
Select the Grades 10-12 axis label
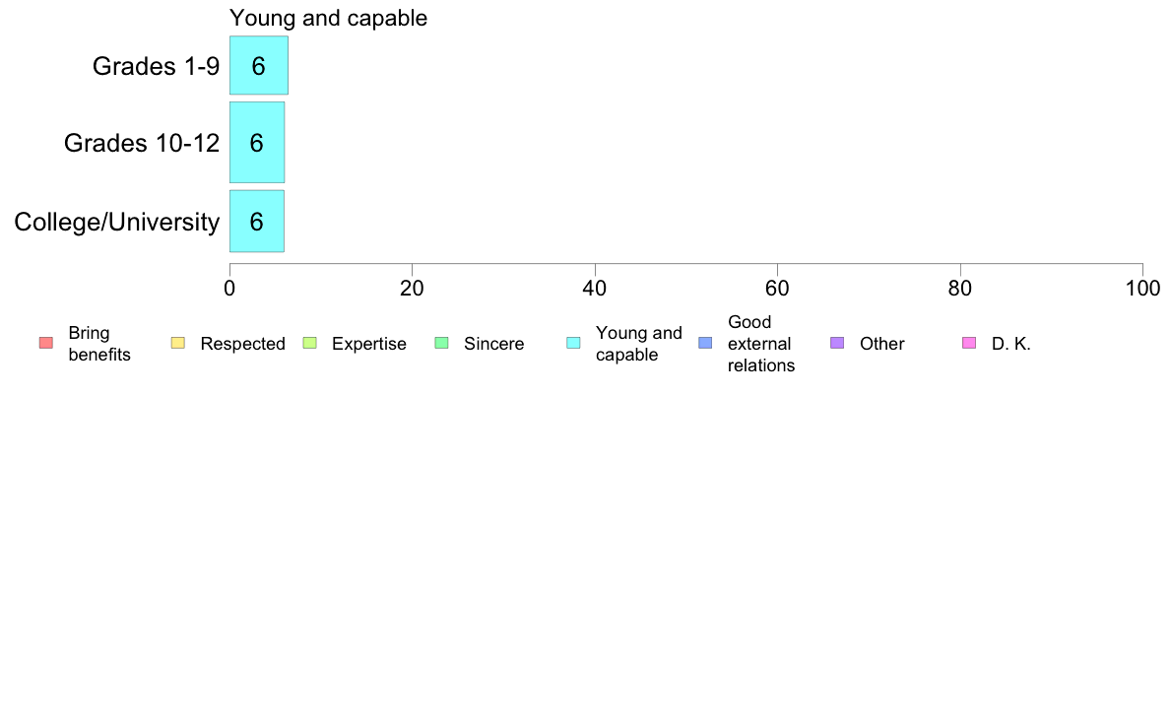pos(142,143)
